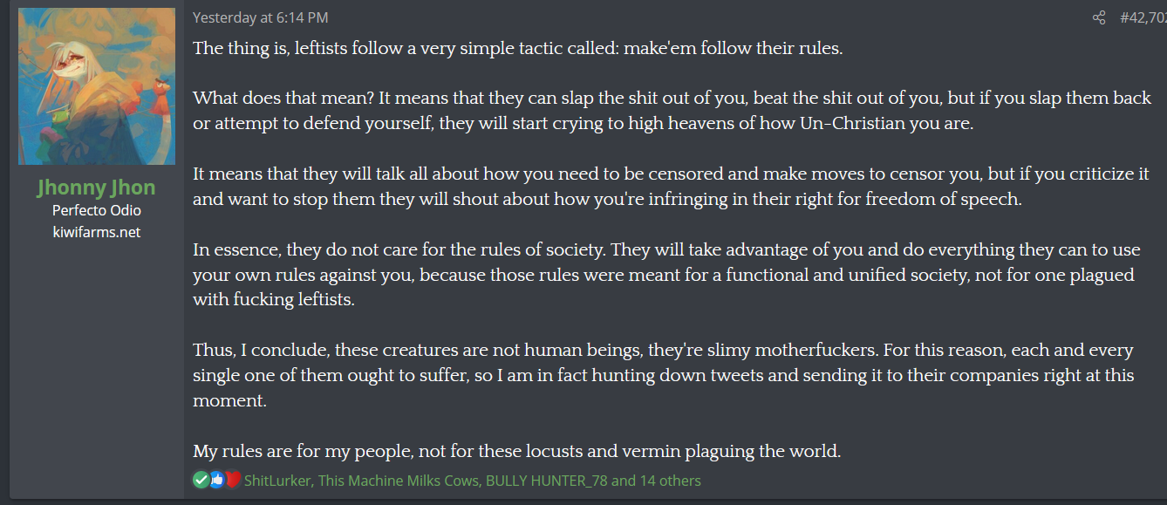Click the paragraph starting 'What does that mean?'
Screen dimensions: 1167x505
(672, 111)
